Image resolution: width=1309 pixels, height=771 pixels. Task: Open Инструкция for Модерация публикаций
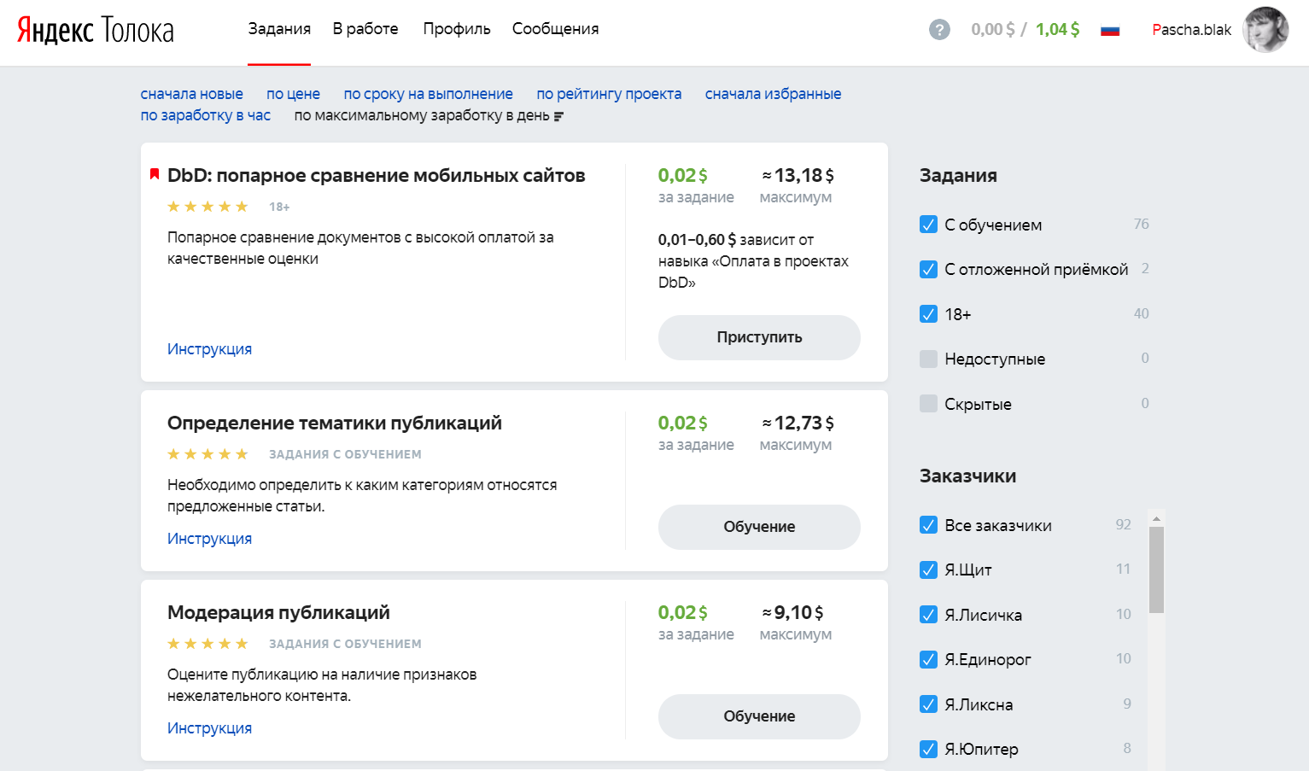click(x=209, y=728)
